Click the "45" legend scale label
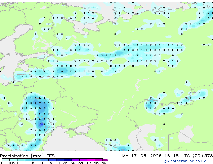This screenshot has height=164, width=213. click(x=96, y=163)
